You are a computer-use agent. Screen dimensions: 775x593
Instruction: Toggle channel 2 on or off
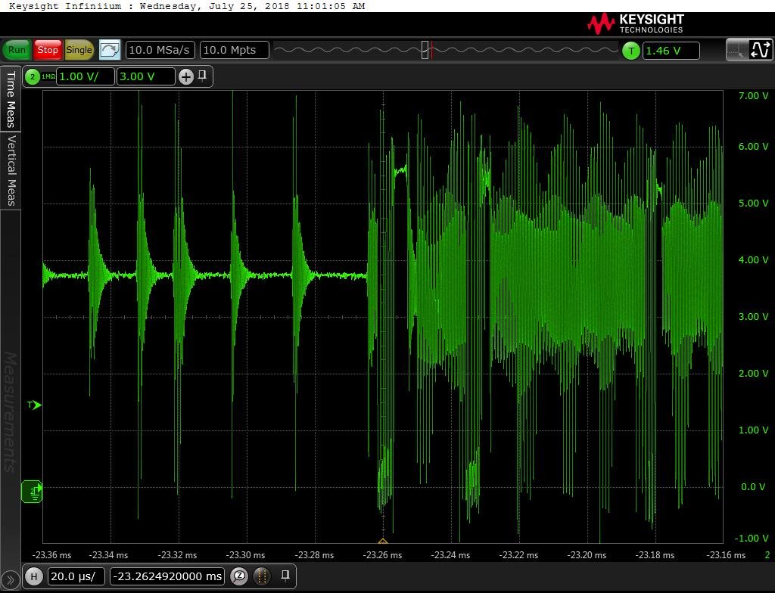tap(33, 76)
